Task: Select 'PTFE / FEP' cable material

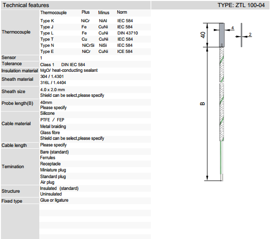Action: pos(52,120)
